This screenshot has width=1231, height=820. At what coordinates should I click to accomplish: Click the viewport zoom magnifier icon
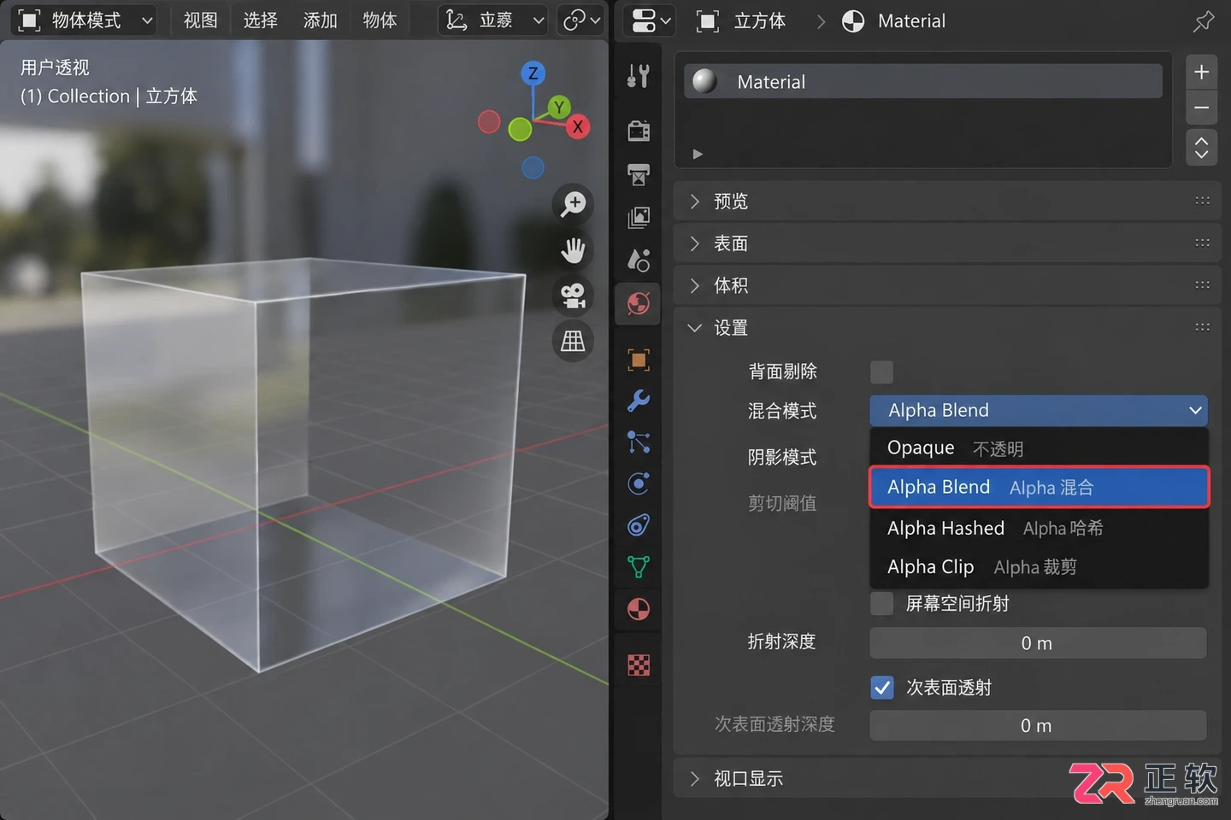573,204
